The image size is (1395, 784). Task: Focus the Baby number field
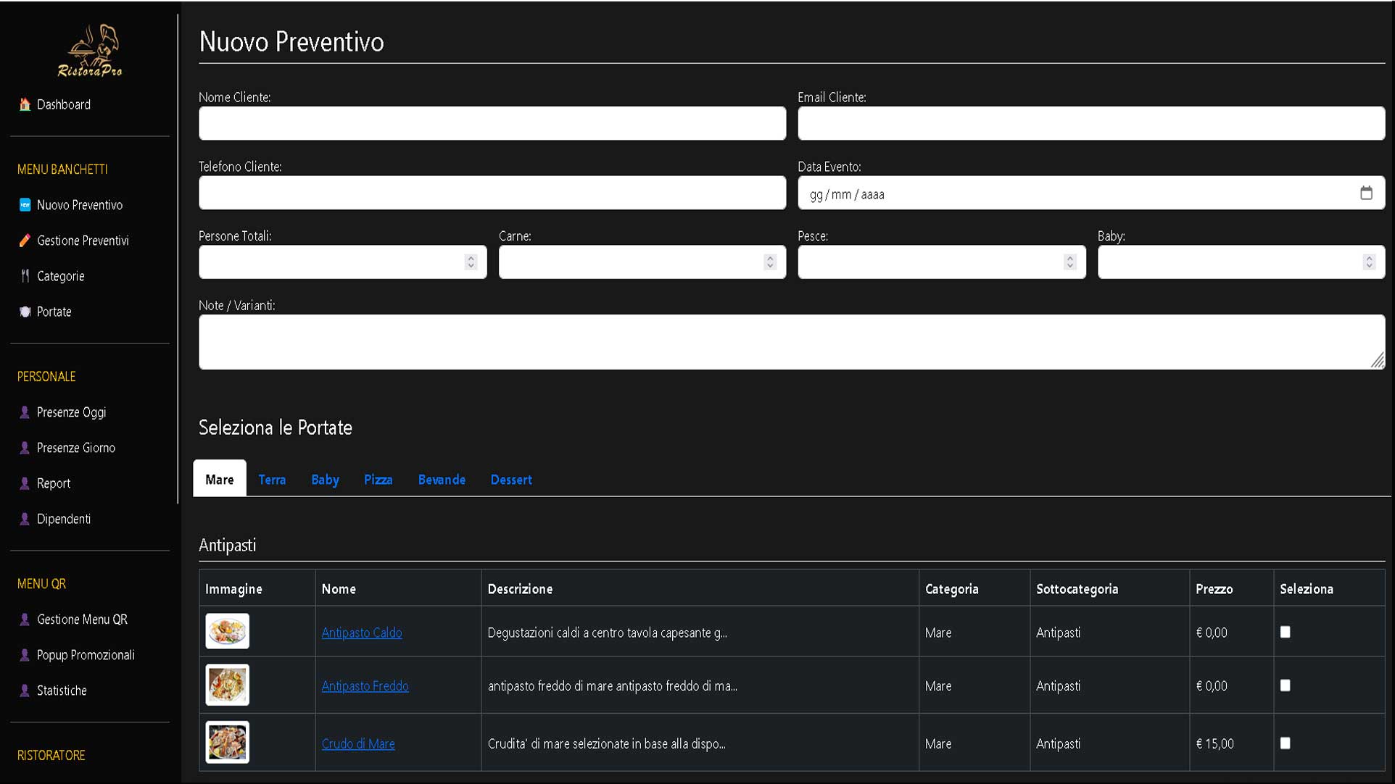[1241, 262]
